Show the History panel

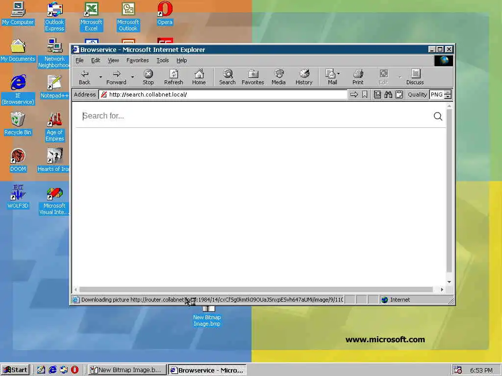point(304,77)
